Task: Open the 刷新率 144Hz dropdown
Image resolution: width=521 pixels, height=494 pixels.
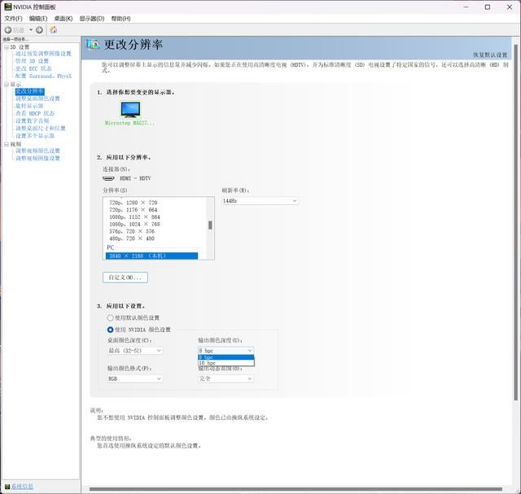Action: pyautogui.click(x=260, y=200)
